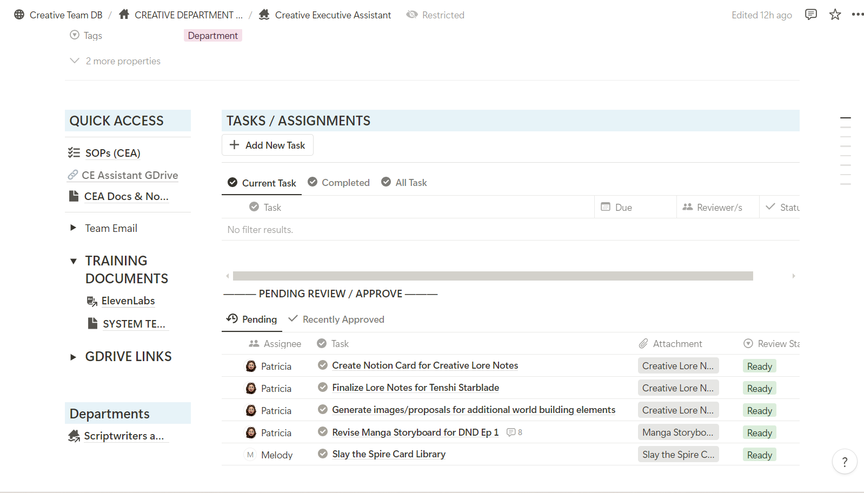
Task: Click Melody's avatar on Slay the Spire row
Action: point(250,455)
